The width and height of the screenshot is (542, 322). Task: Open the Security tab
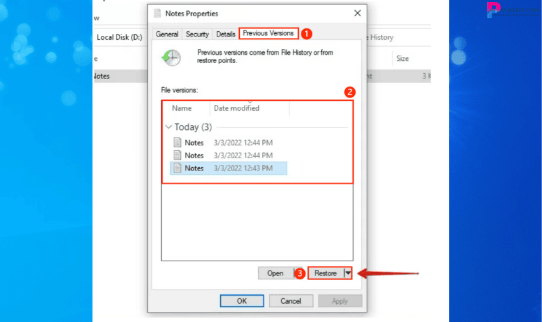(x=197, y=34)
